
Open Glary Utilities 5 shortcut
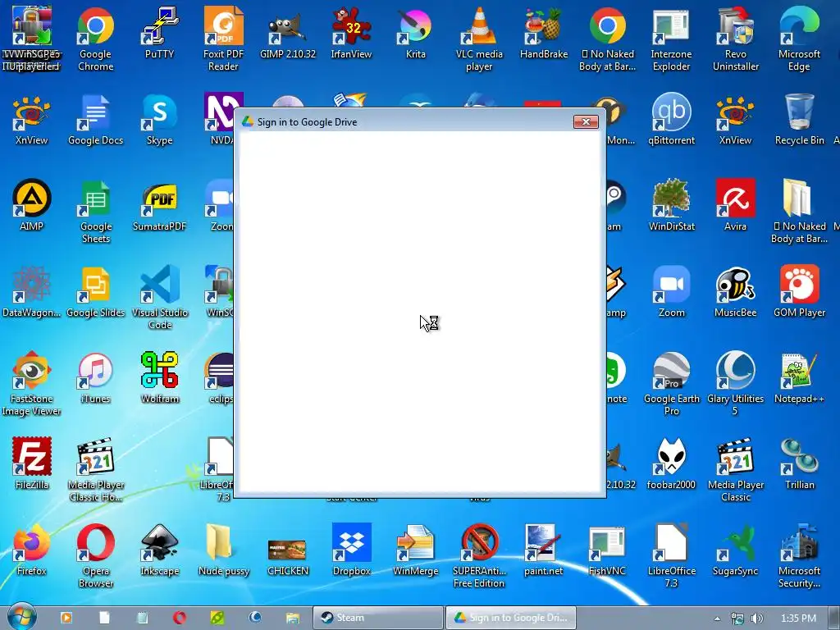736,384
